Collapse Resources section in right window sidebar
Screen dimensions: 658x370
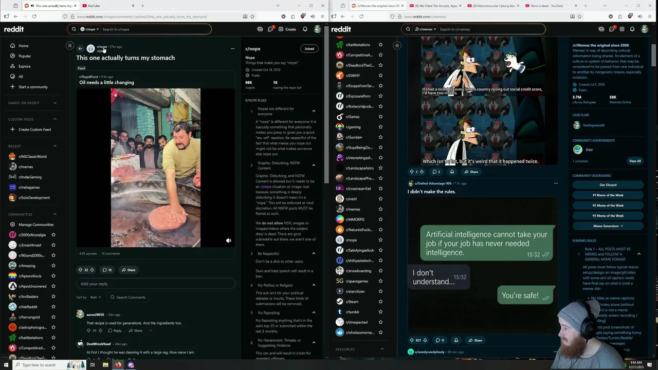(382, 349)
